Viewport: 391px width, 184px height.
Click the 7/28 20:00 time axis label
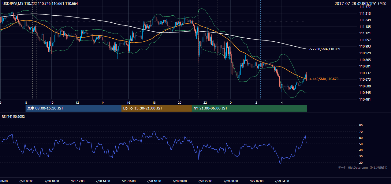coord(179,181)
